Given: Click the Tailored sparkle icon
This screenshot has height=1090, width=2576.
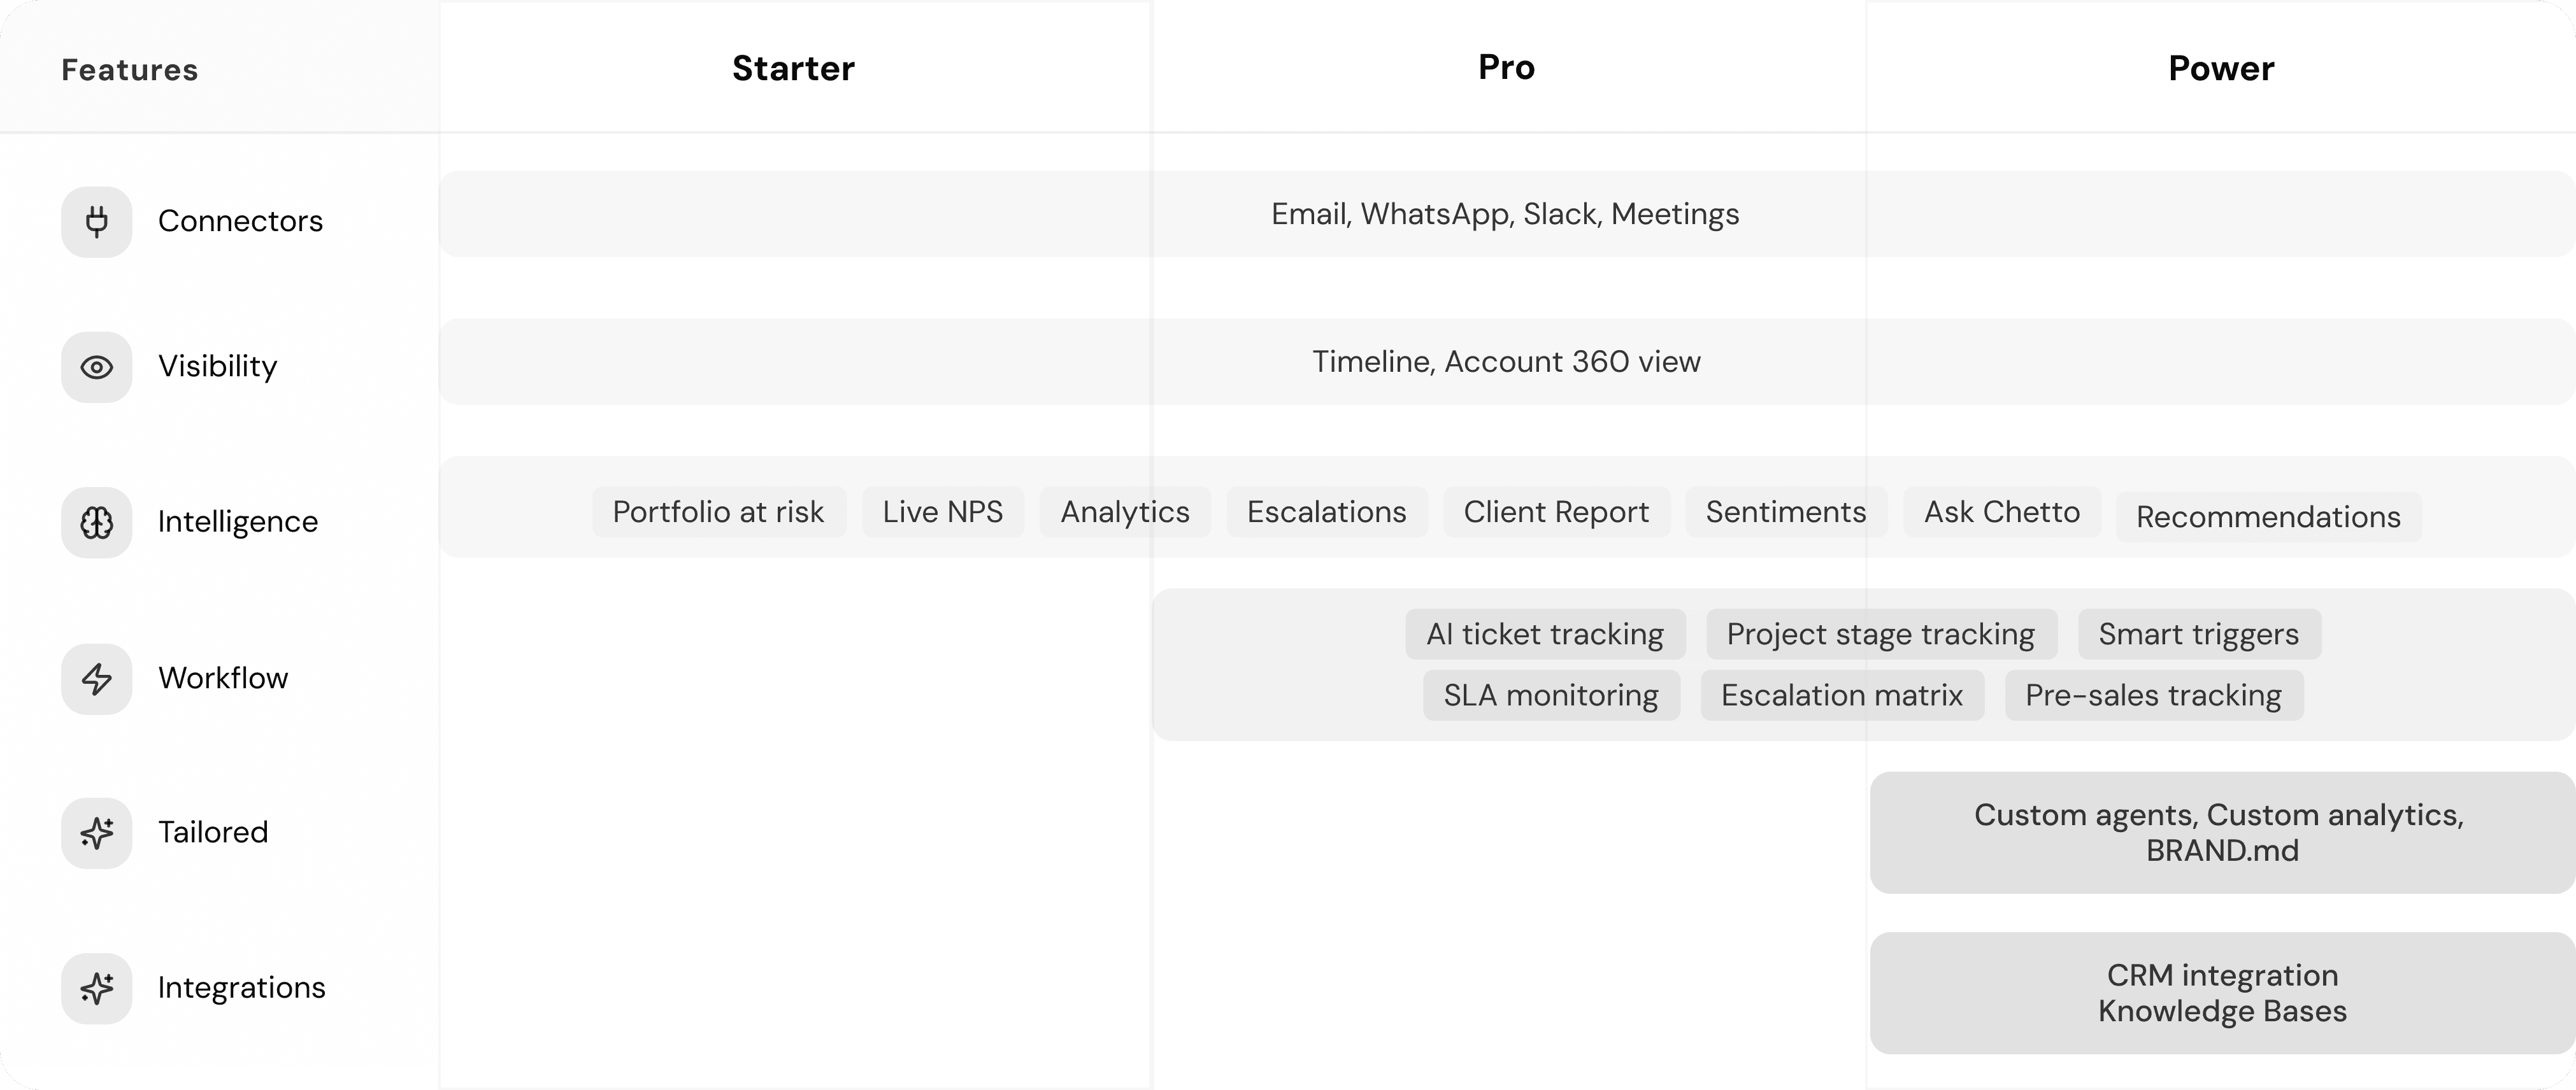Looking at the screenshot, I should tap(96, 833).
